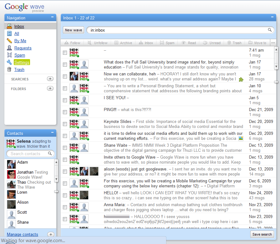Click the Search contacts input field
This screenshot has height=244, width=280.
[x=28, y=154]
